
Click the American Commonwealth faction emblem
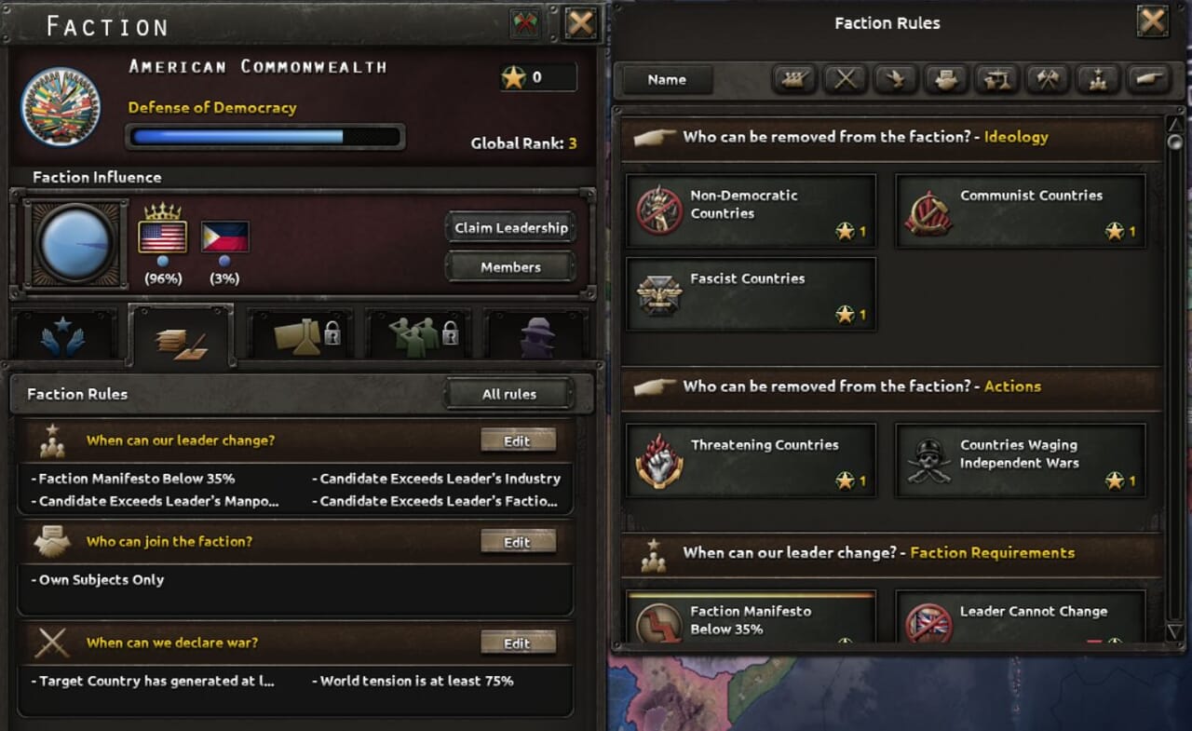61,106
